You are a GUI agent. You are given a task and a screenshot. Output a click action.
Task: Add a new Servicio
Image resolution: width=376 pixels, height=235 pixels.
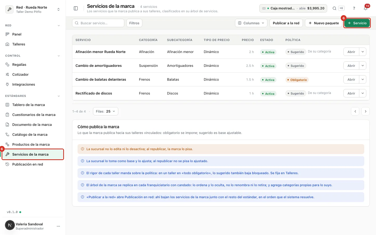click(357, 23)
